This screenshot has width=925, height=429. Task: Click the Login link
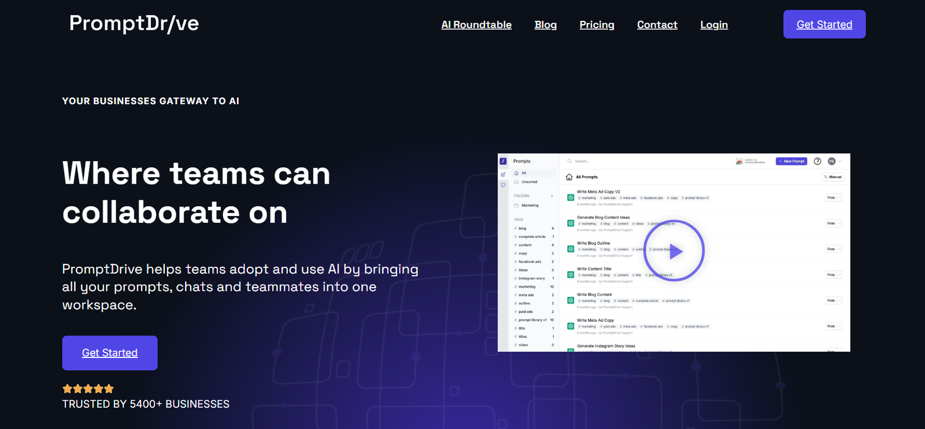[x=714, y=25]
